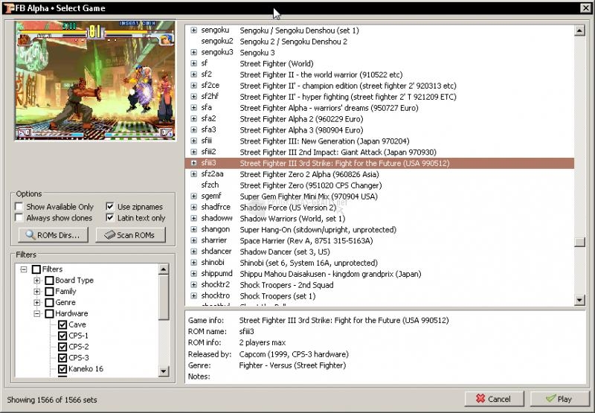This screenshot has height=413, width=595.
Task: Collapse the Hardware filter node
Action: [36, 313]
